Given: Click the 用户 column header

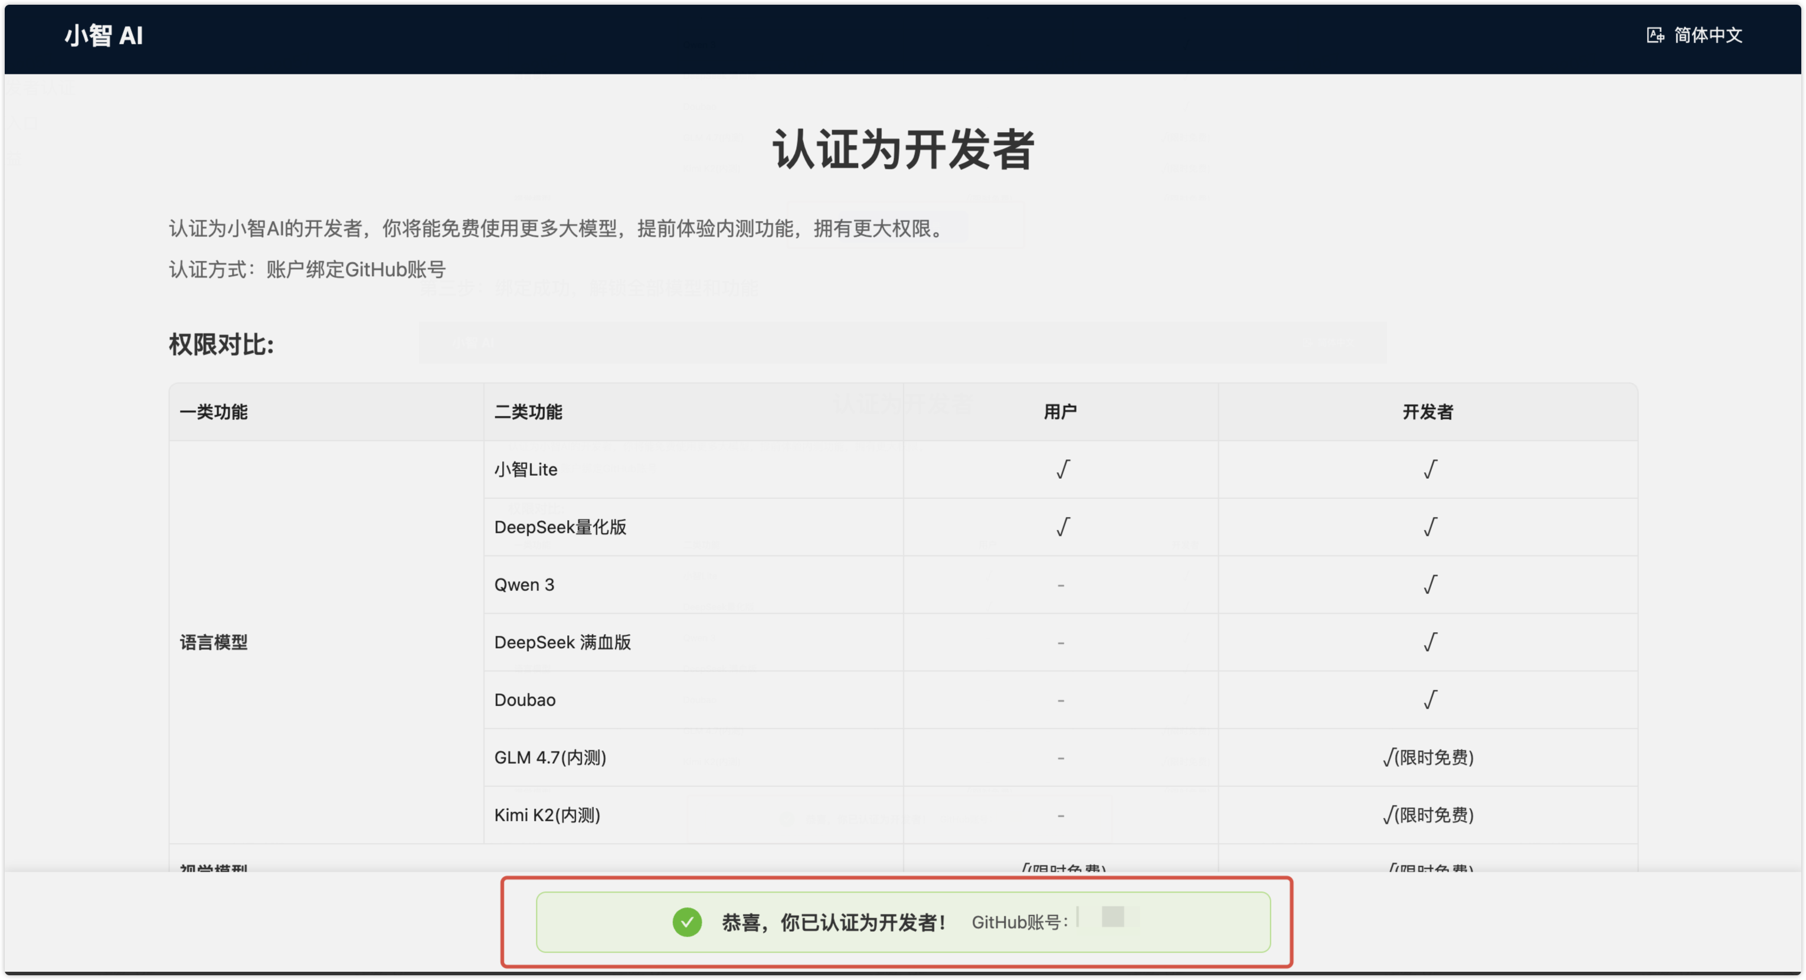Looking at the screenshot, I should tap(1061, 412).
